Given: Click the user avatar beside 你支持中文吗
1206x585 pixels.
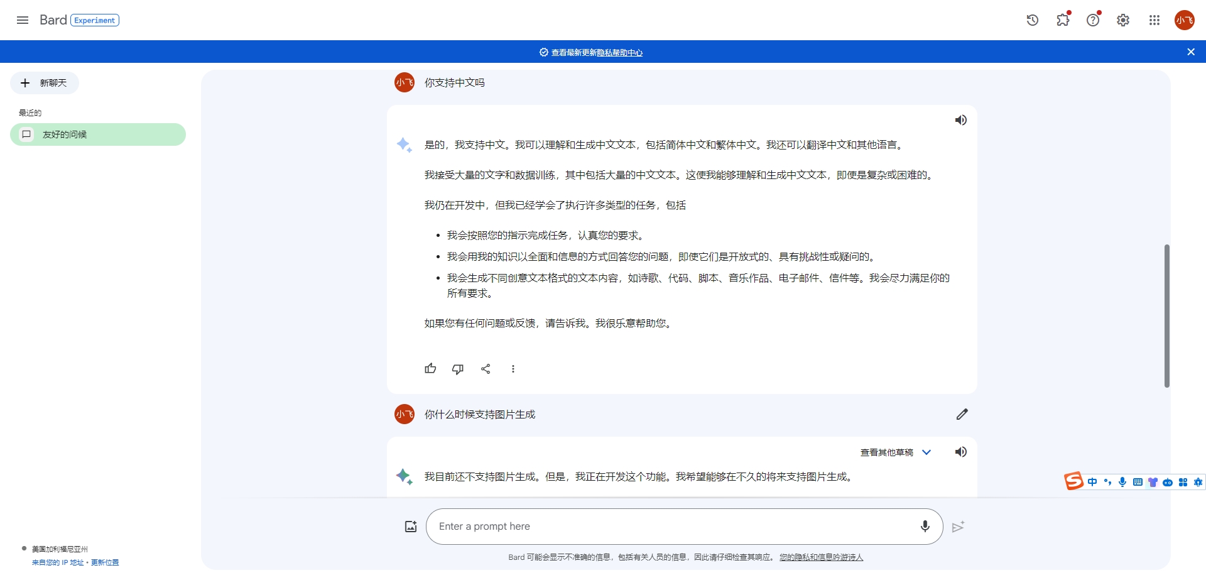Looking at the screenshot, I should click(405, 82).
